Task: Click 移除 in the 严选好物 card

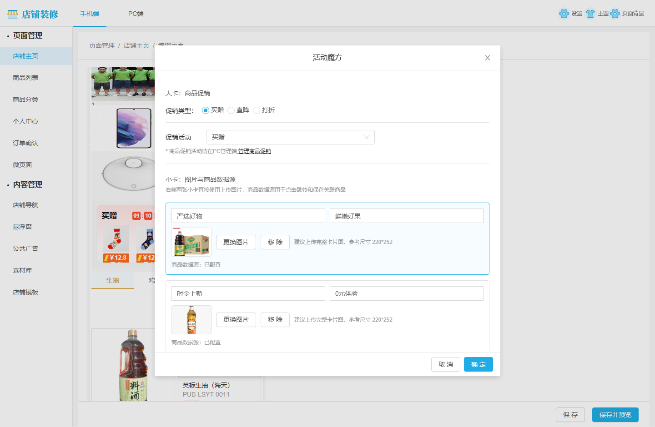Action: (275, 242)
